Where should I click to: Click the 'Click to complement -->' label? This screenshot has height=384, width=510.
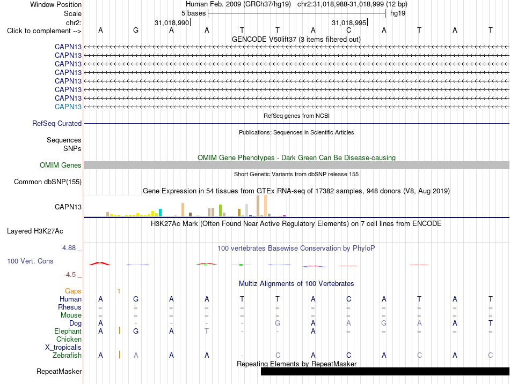[44, 31]
